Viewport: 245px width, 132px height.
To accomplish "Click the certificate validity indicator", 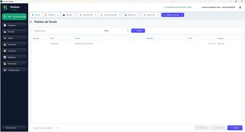I will coord(178,7).
